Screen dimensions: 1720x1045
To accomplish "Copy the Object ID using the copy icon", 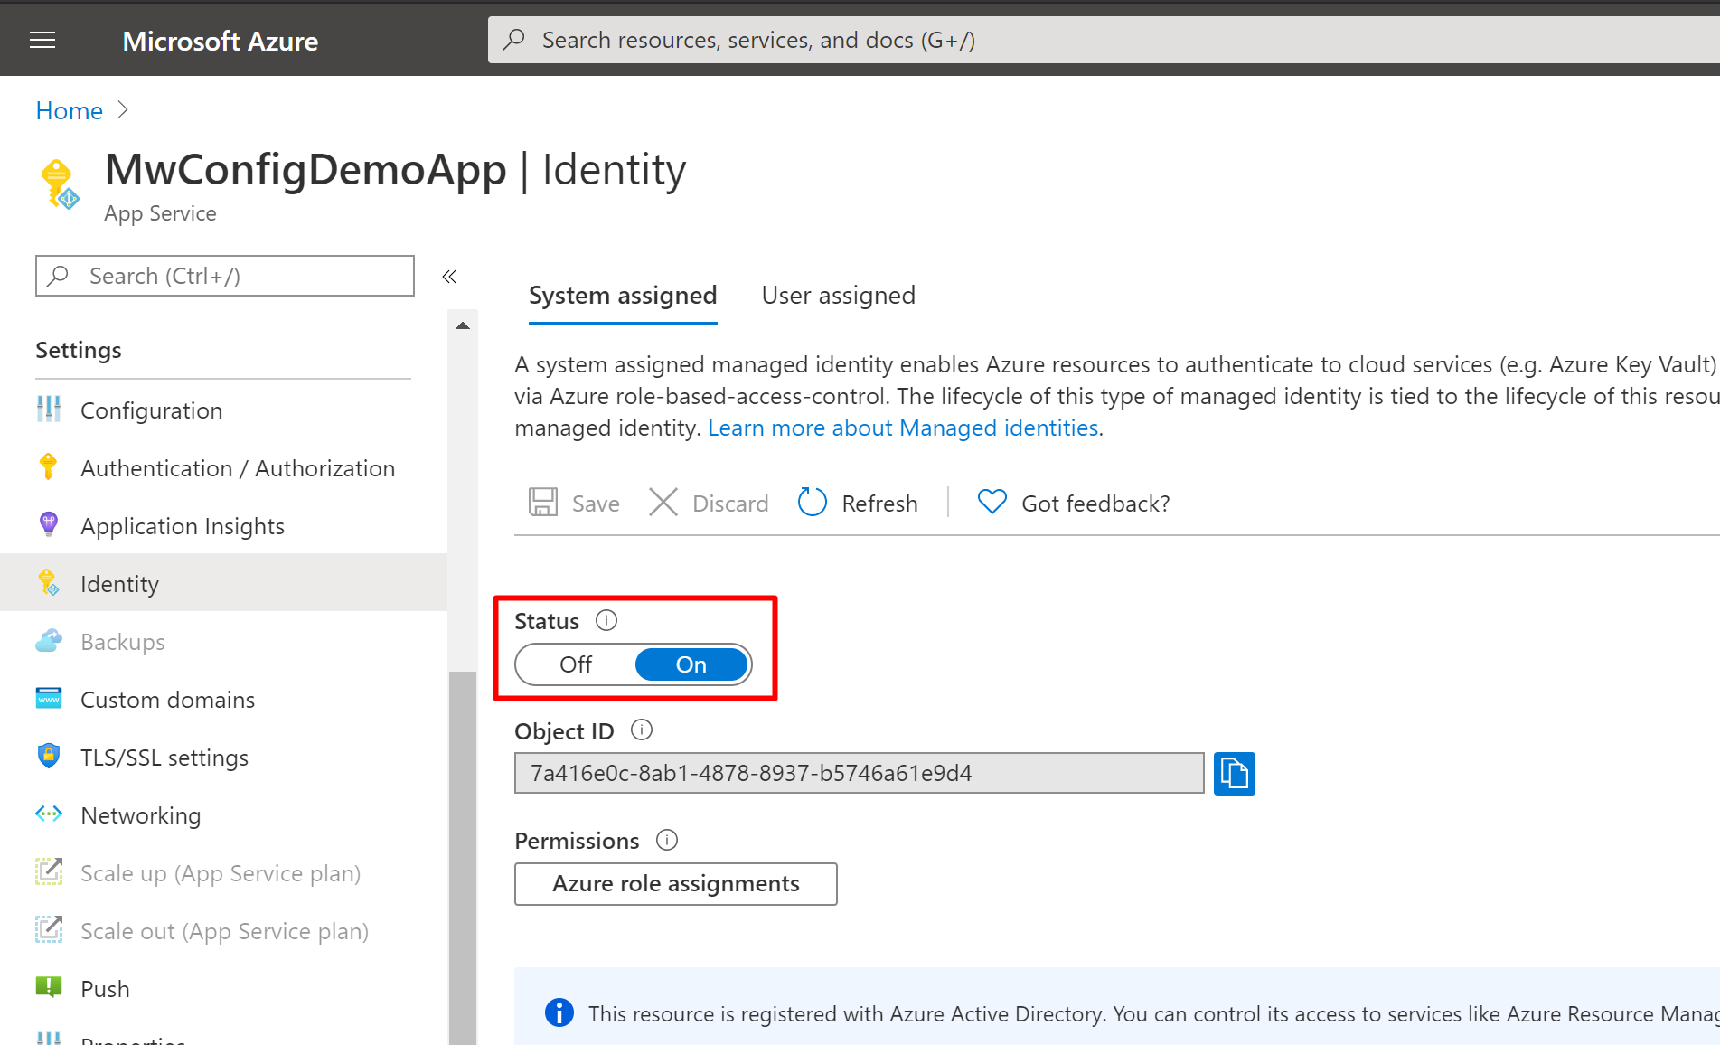I will click(1235, 774).
